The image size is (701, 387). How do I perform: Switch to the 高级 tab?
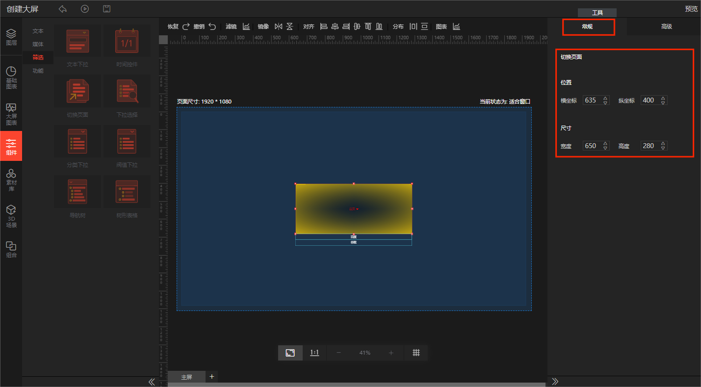(x=666, y=26)
